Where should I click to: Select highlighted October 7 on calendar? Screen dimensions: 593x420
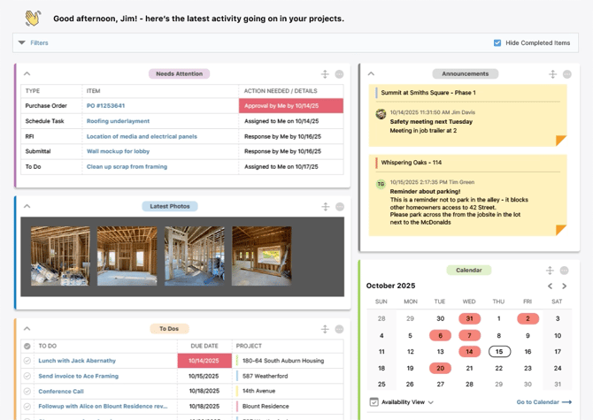[469, 335]
